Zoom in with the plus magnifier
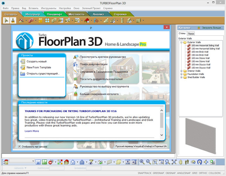This screenshot has width=226, height=176. (x=142, y=162)
